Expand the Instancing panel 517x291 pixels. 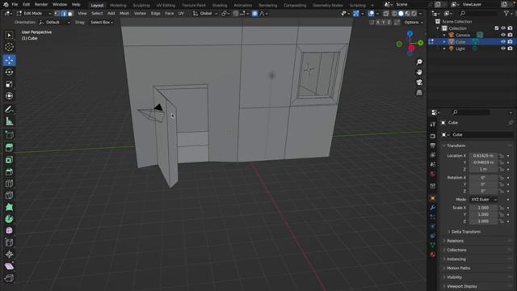[x=456, y=259]
